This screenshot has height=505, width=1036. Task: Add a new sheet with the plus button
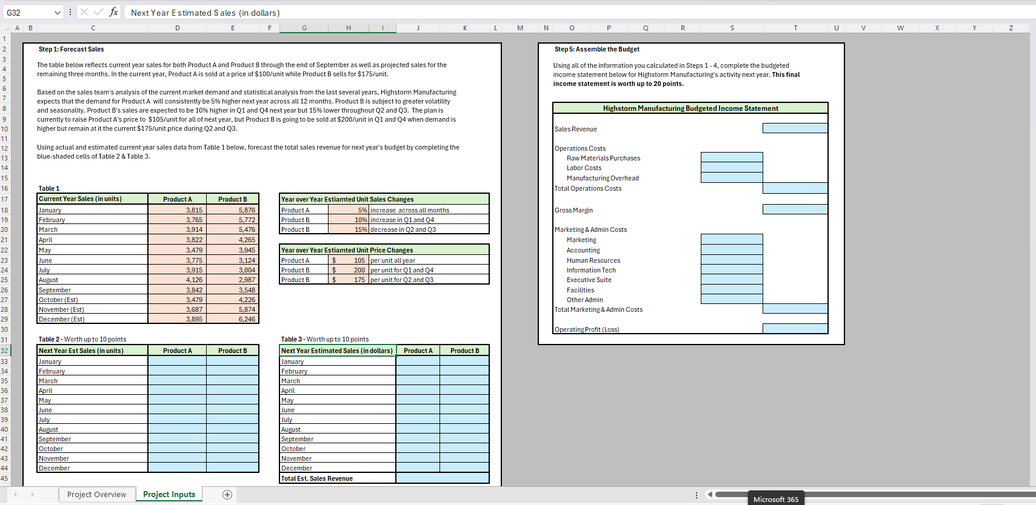click(x=227, y=495)
